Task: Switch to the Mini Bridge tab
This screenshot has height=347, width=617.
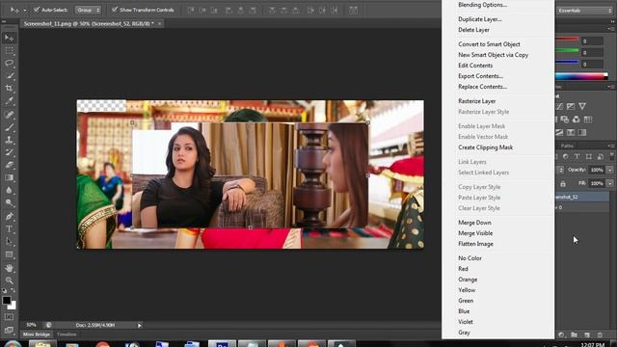Action: 37,334
